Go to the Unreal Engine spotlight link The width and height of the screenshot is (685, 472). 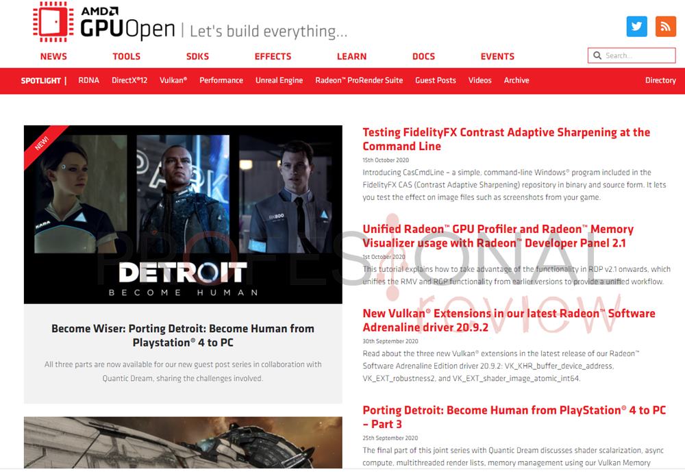279,80
